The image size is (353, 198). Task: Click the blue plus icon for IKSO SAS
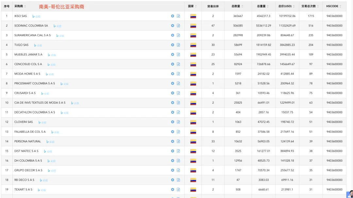pyautogui.click(x=173, y=16)
